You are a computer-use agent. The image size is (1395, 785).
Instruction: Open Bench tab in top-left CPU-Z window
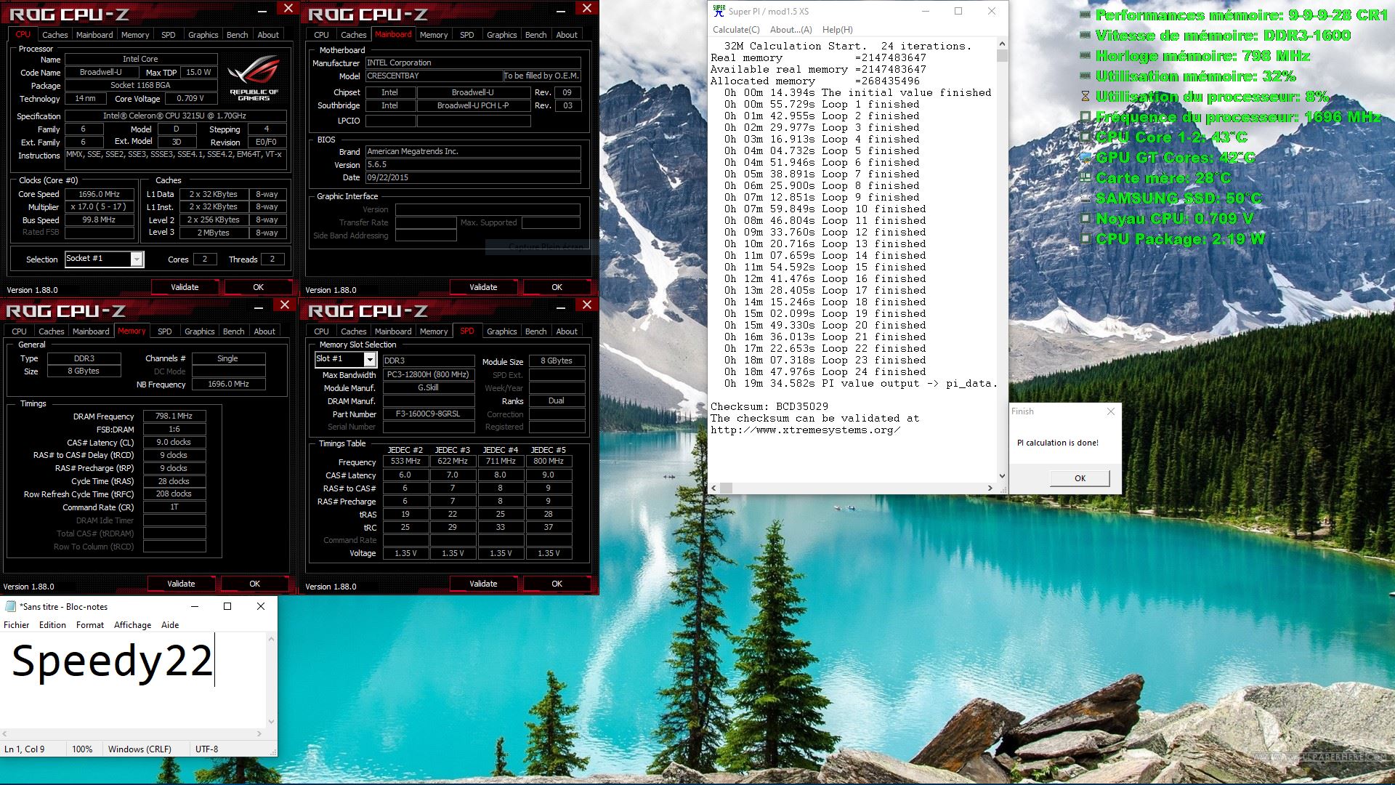click(x=237, y=35)
